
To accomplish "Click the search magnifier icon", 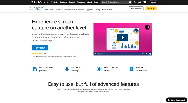I will pos(130,2).
